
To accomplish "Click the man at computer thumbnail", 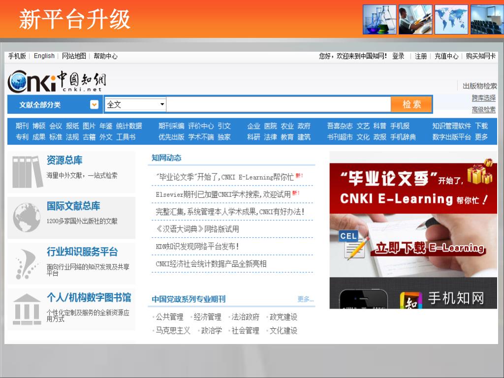I will (415, 19).
